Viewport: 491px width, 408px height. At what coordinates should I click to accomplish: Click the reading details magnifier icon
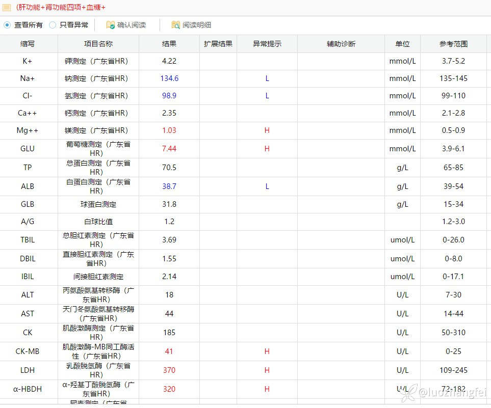tap(175, 24)
